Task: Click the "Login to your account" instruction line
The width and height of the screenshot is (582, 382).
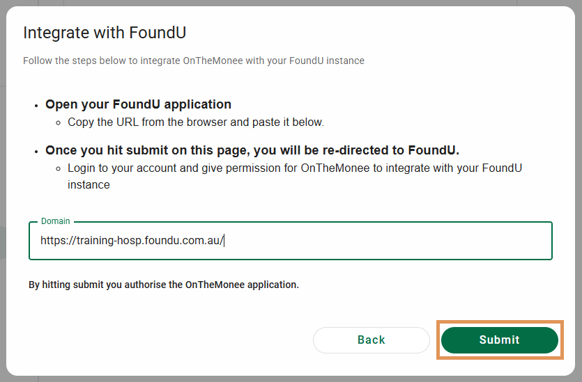Action: pos(294,168)
